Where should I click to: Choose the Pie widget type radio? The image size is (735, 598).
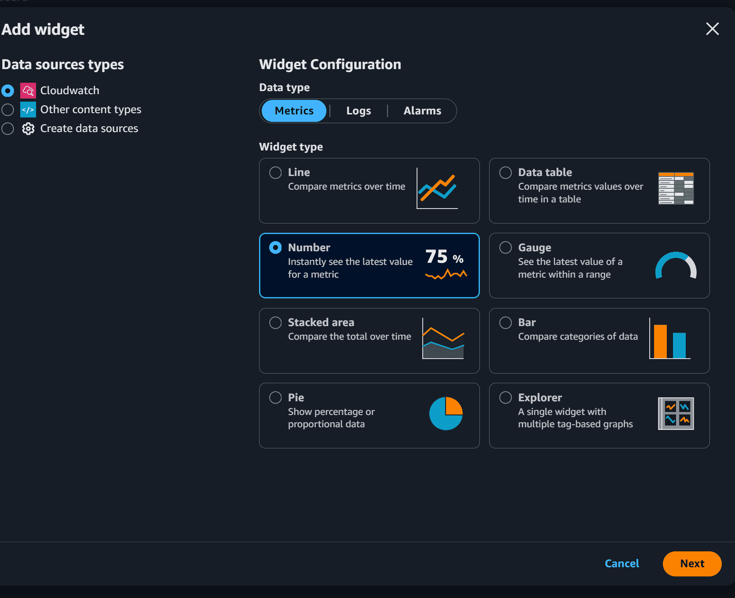click(x=275, y=398)
